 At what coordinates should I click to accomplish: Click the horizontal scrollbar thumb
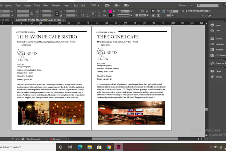tap(135, 139)
